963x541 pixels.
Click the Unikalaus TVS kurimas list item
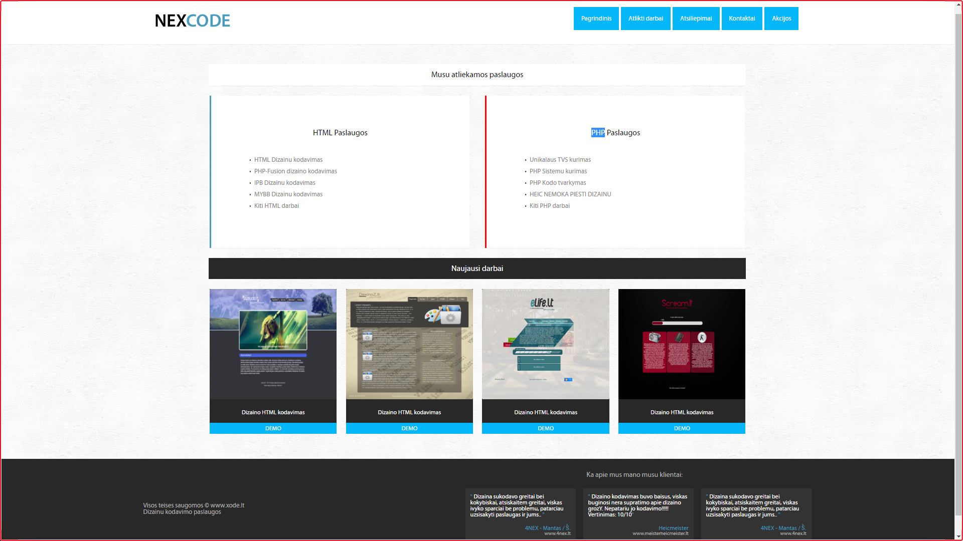560,160
